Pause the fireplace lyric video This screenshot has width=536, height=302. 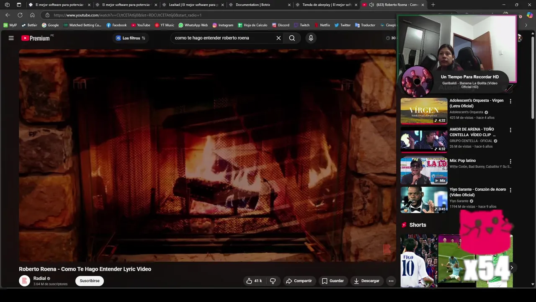click(x=207, y=156)
